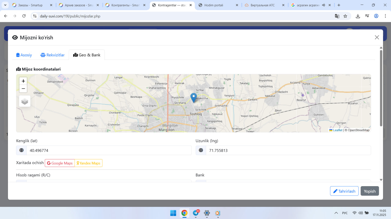Click the Kenglik (lat) input field

coord(109,150)
